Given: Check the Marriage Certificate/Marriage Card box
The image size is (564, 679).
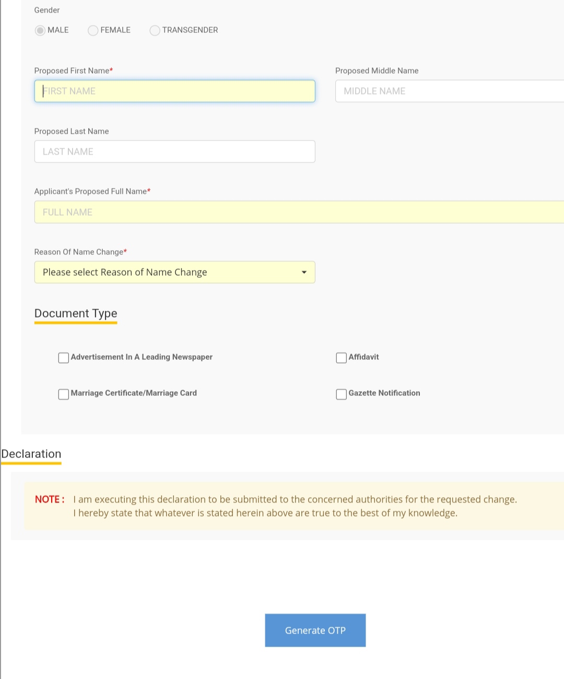Looking at the screenshot, I should (x=64, y=394).
